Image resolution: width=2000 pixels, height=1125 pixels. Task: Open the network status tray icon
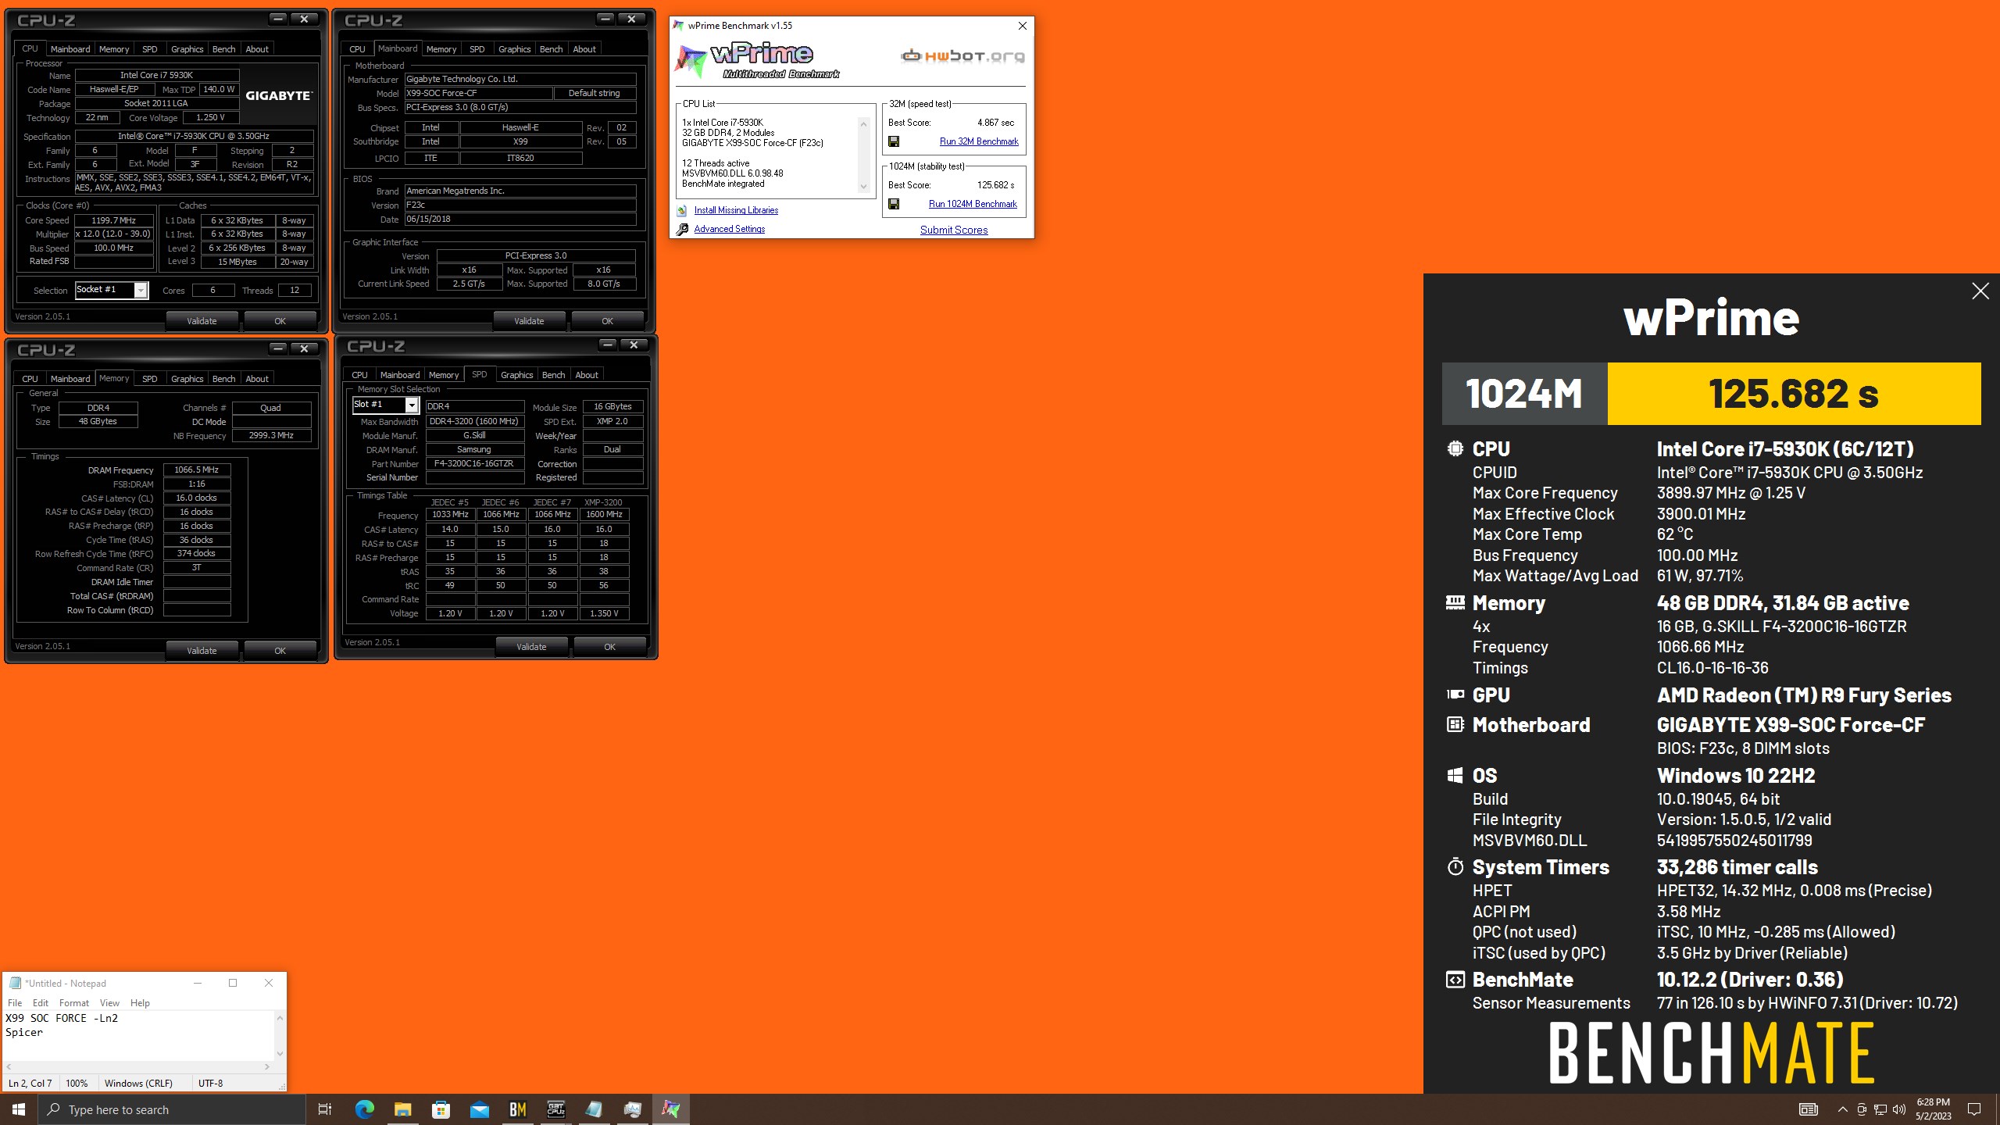(x=1880, y=1109)
